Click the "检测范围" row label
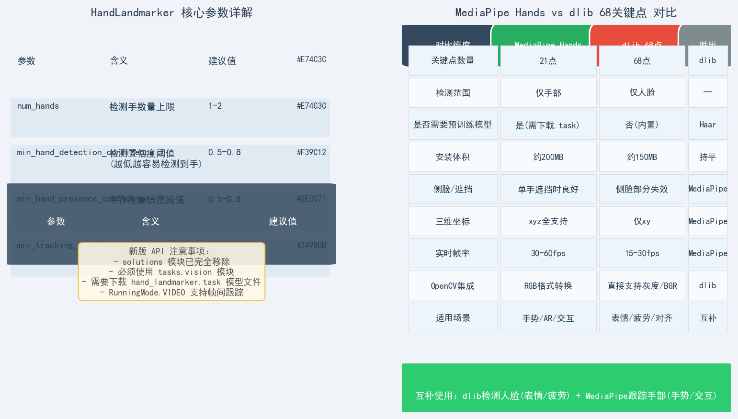This screenshot has height=419, width=738. pos(453,93)
